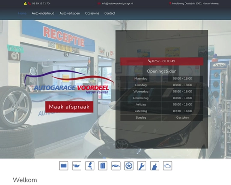Select the car bodywork silhouette icon
This screenshot has width=231, height=185.
pos(116,166)
